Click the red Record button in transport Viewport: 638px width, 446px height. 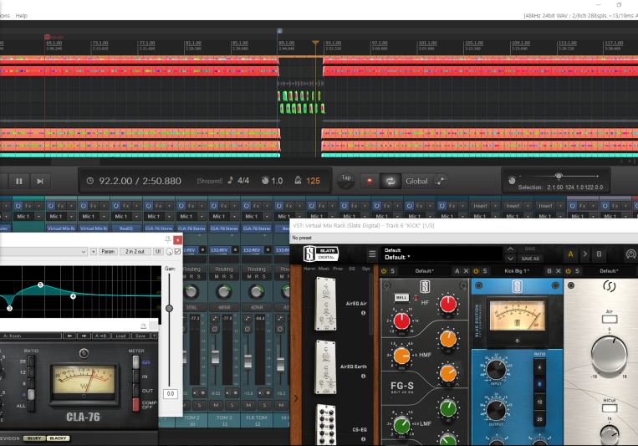coord(370,182)
